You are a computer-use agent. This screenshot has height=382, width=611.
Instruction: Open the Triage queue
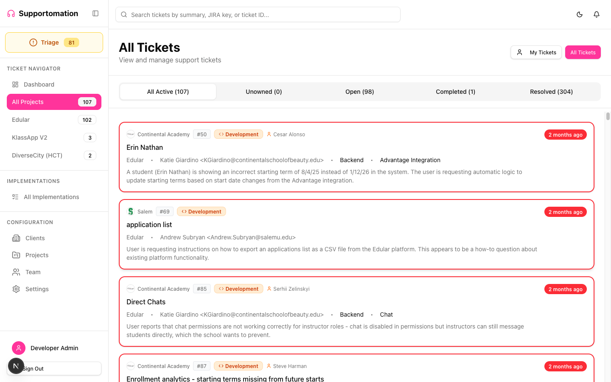[x=54, y=42]
